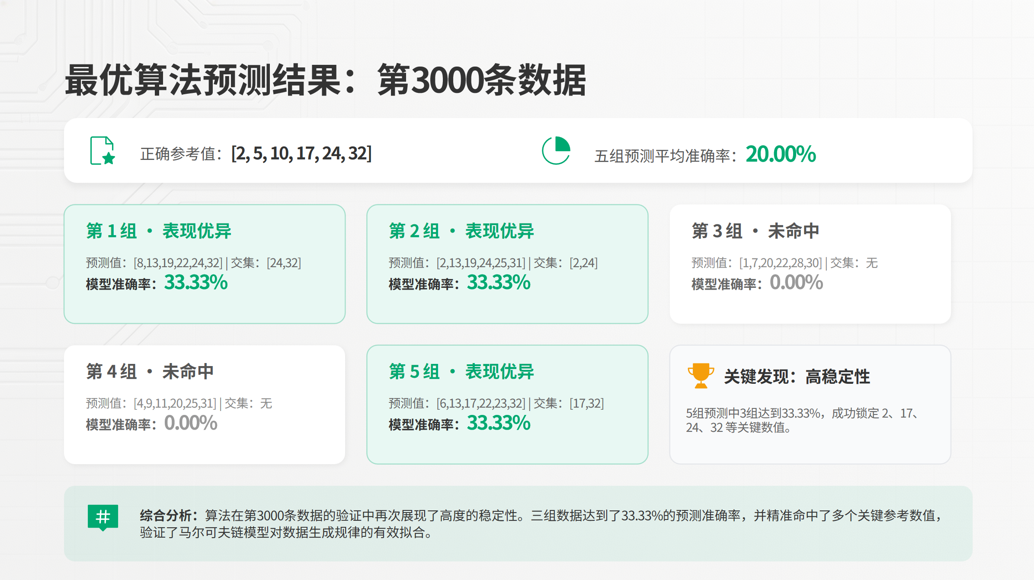This screenshot has width=1034, height=580.
Task: Click 模型准确率 label in group 2 card
Action: coord(425,284)
